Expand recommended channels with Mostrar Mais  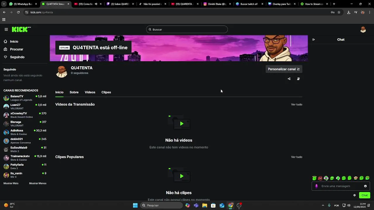(x=11, y=183)
